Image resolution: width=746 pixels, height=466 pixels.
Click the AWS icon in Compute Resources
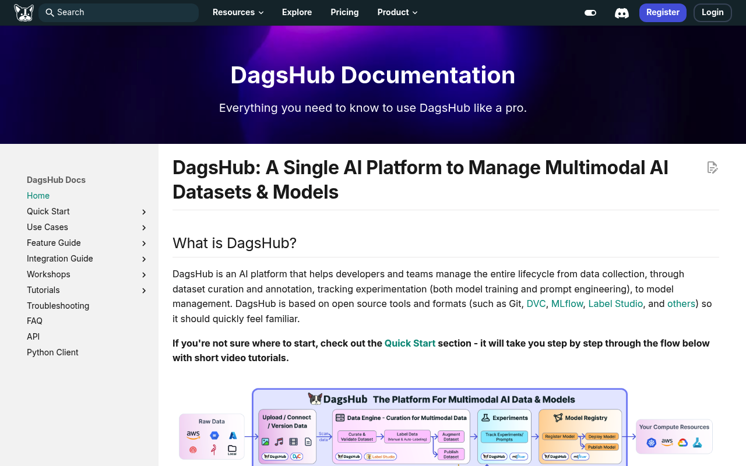(x=667, y=443)
